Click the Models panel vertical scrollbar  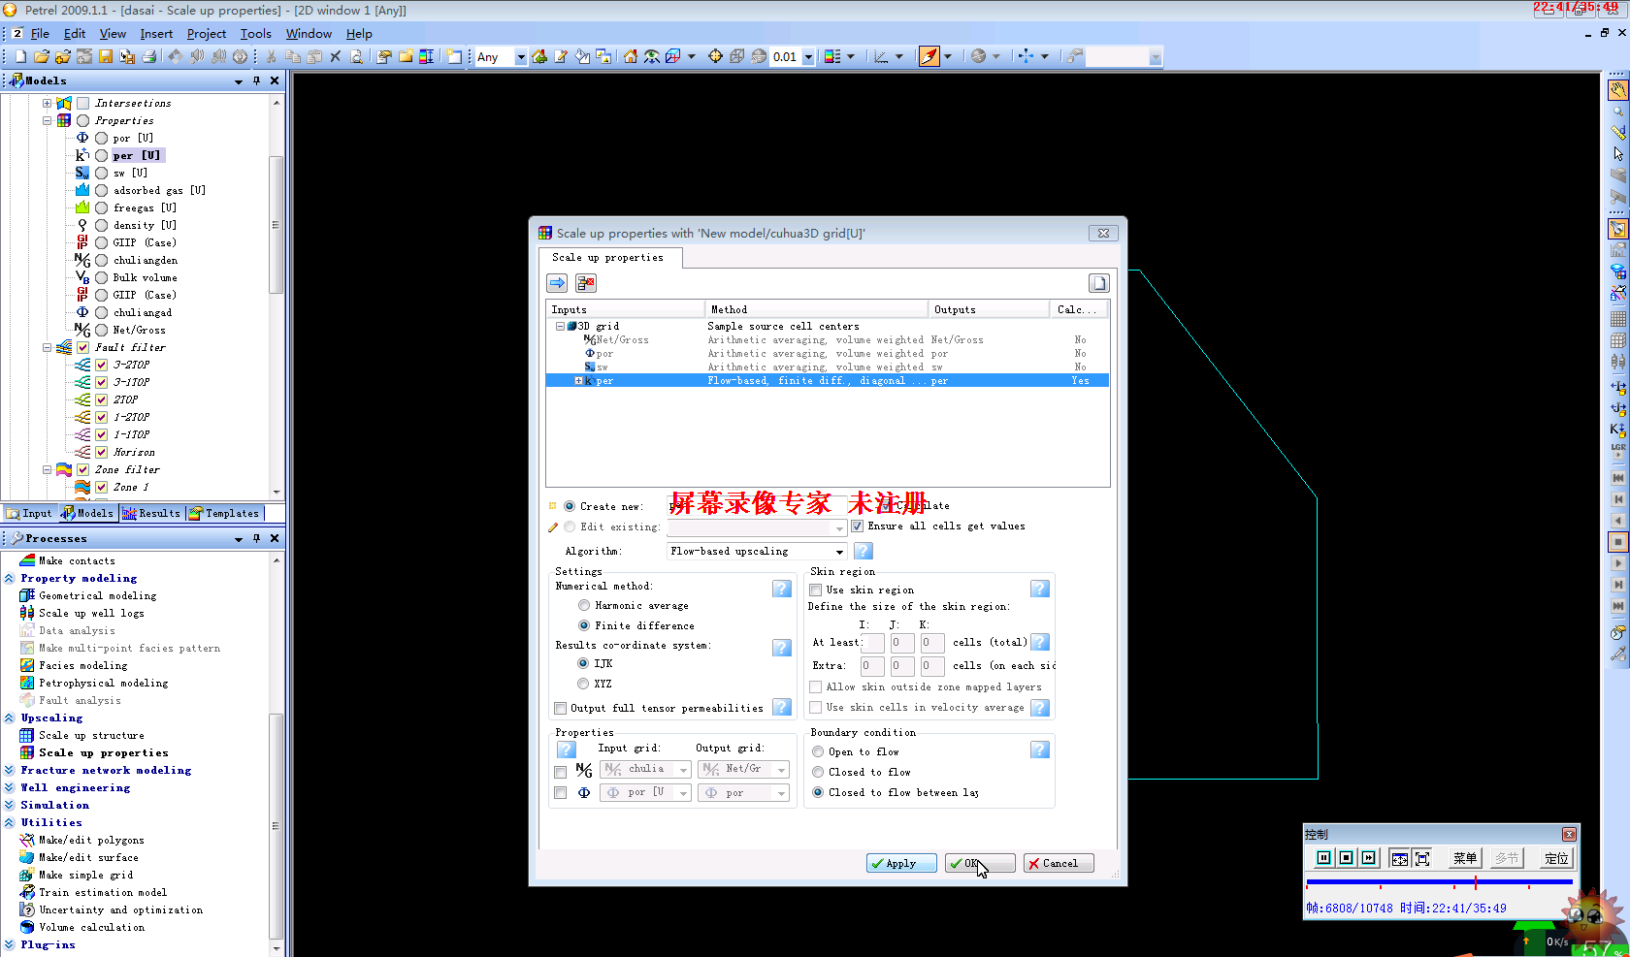(277, 225)
